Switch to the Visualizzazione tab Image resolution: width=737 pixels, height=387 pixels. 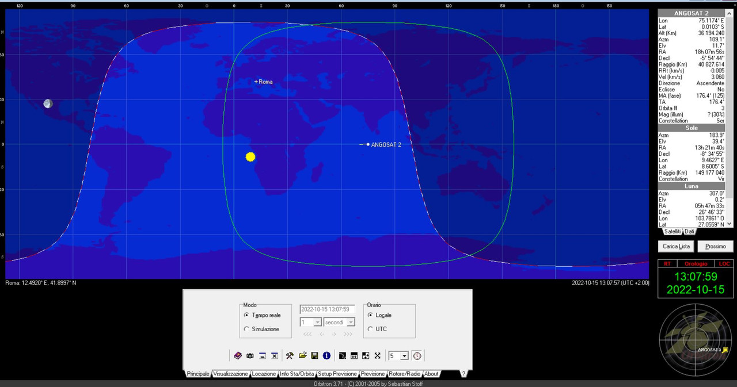[230, 374]
